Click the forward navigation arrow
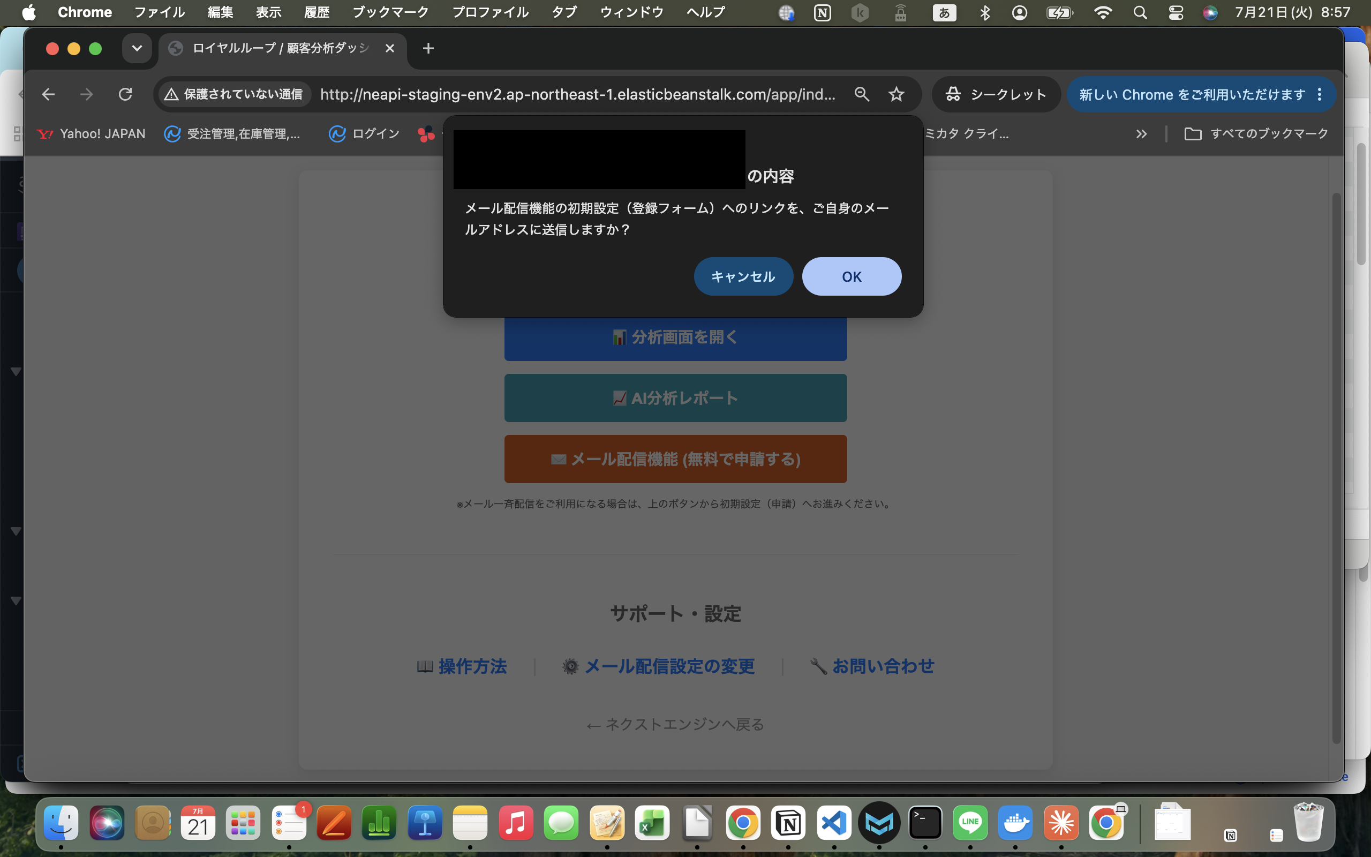 [x=87, y=94]
